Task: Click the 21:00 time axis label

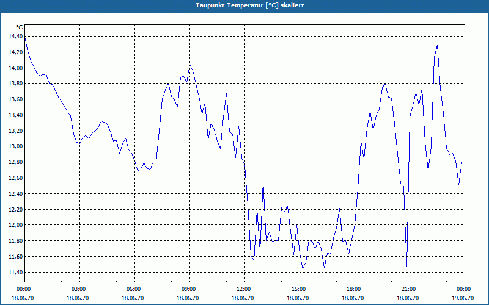Action: point(410,289)
